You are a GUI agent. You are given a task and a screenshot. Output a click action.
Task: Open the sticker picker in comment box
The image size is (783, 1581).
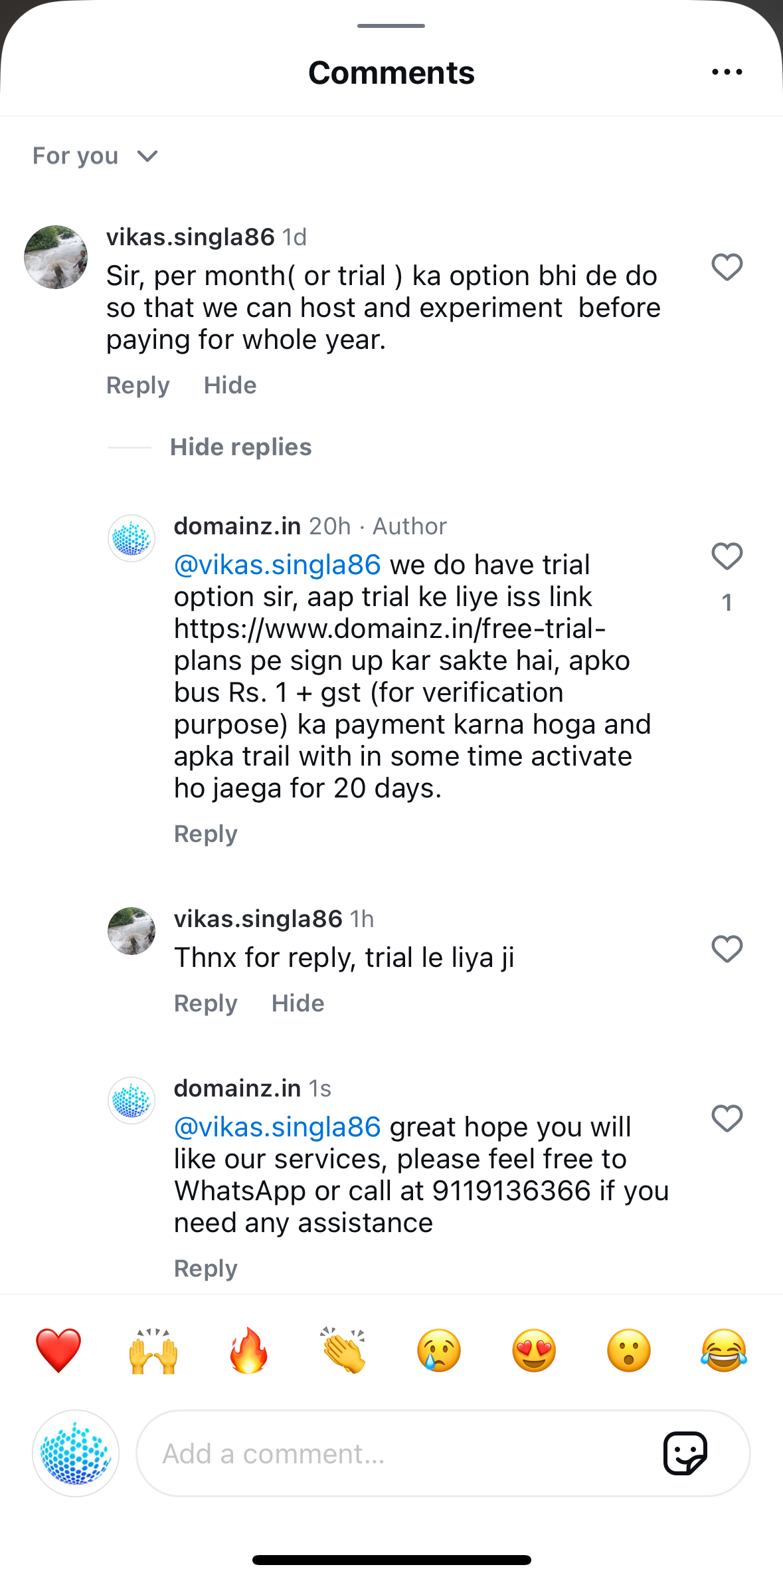685,1453
